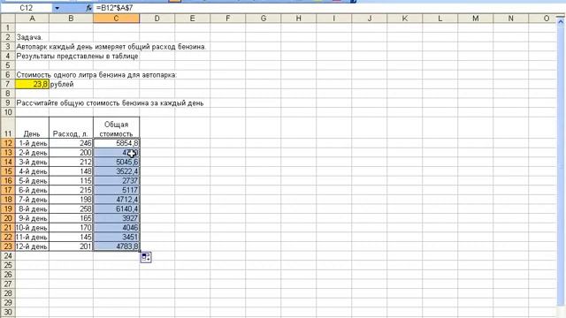The width and height of the screenshot is (566, 318).
Task: Click the header cell День
Action: (32, 127)
